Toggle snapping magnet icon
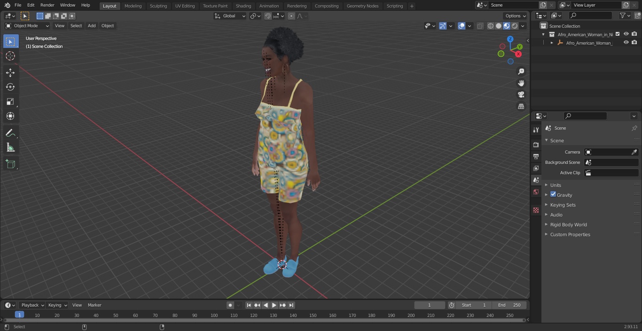 pos(268,16)
